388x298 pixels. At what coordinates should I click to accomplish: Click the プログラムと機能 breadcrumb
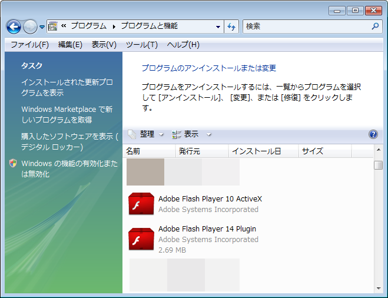(x=149, y=26)
